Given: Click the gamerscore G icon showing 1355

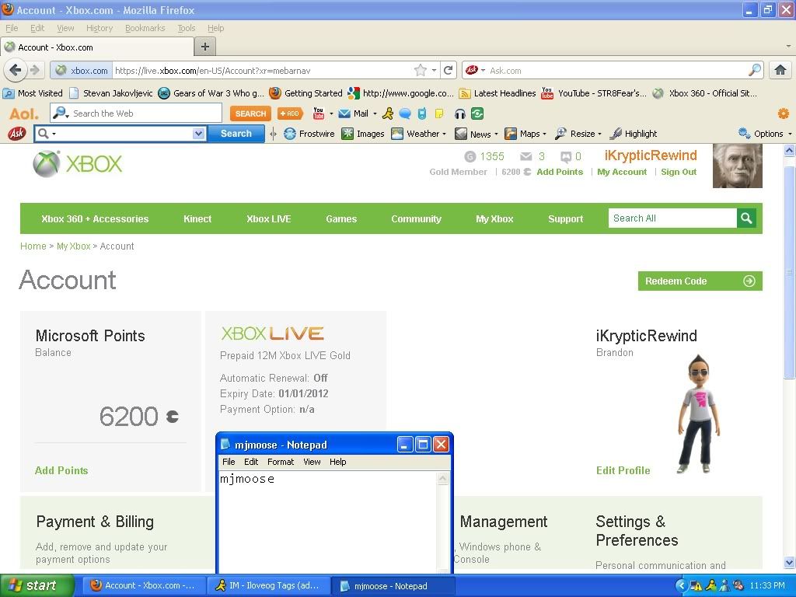Looking at the screenshot, I should pos(470,156).
